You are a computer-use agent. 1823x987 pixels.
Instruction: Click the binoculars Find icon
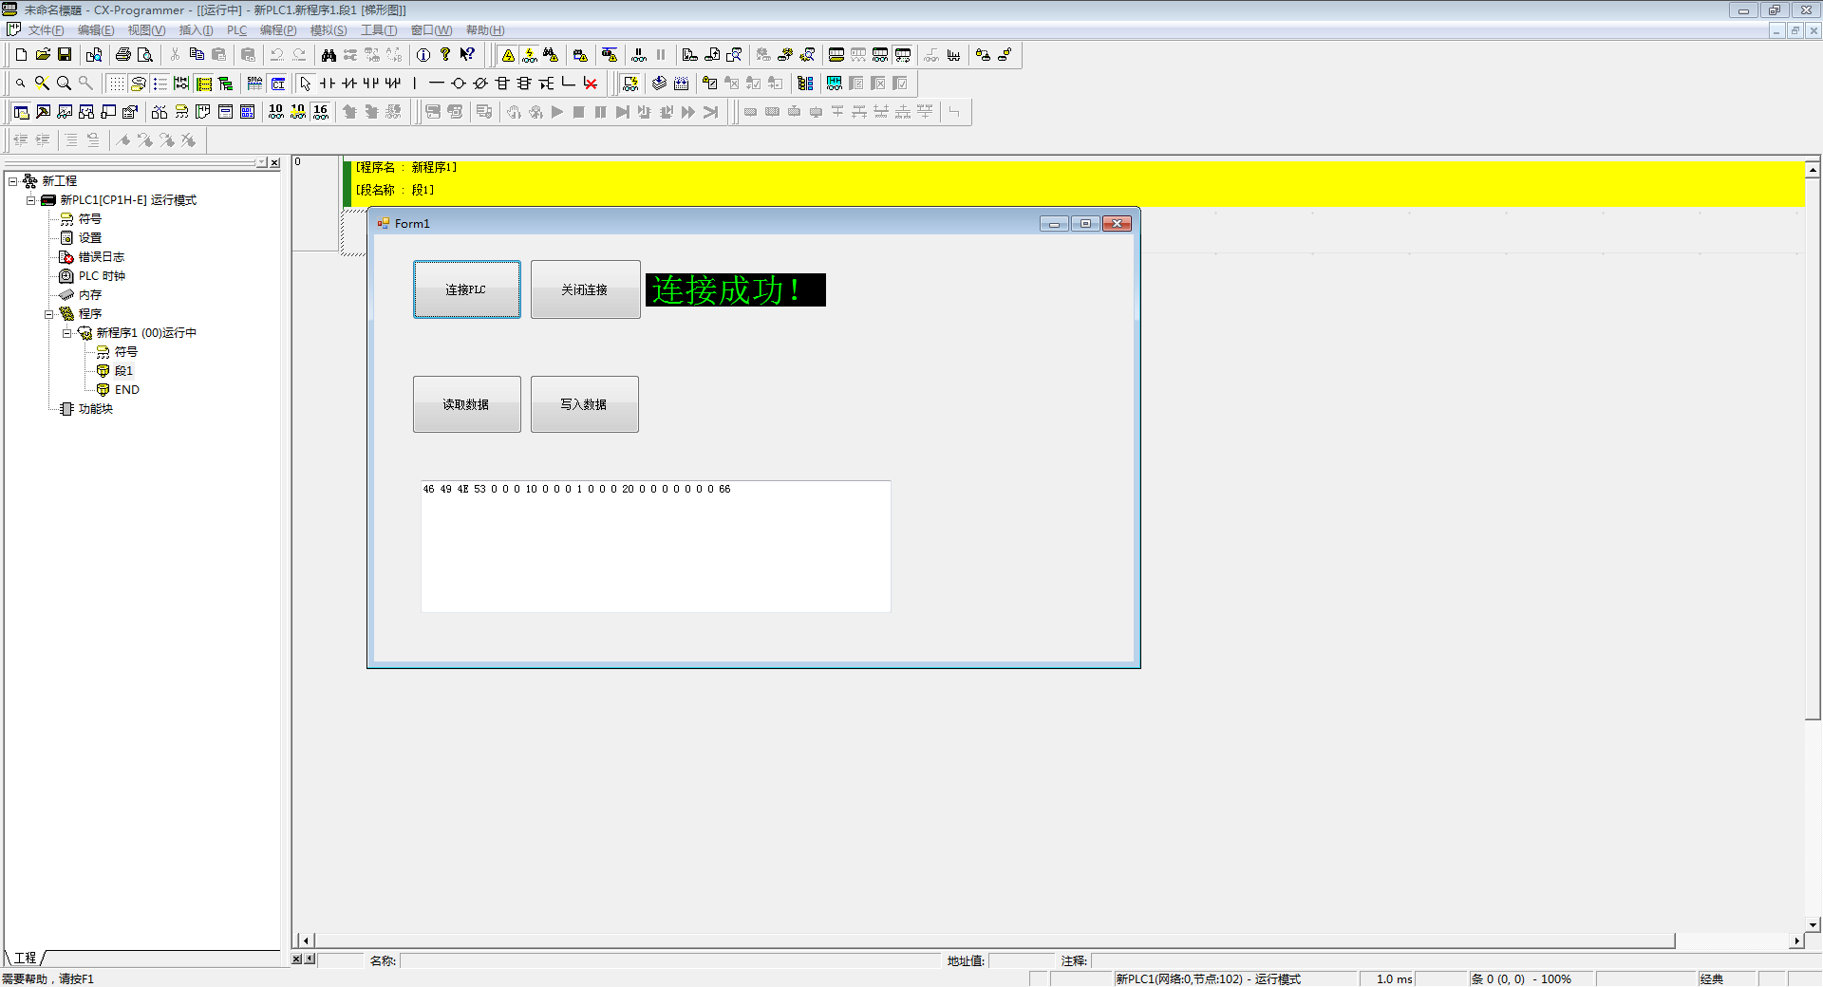tap(329, 55)
